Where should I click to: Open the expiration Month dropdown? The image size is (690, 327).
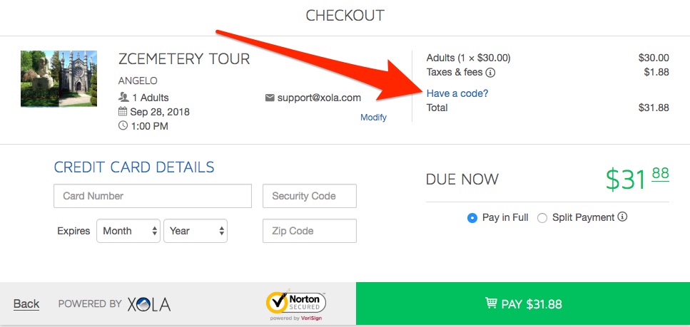[x=128, y=231]
